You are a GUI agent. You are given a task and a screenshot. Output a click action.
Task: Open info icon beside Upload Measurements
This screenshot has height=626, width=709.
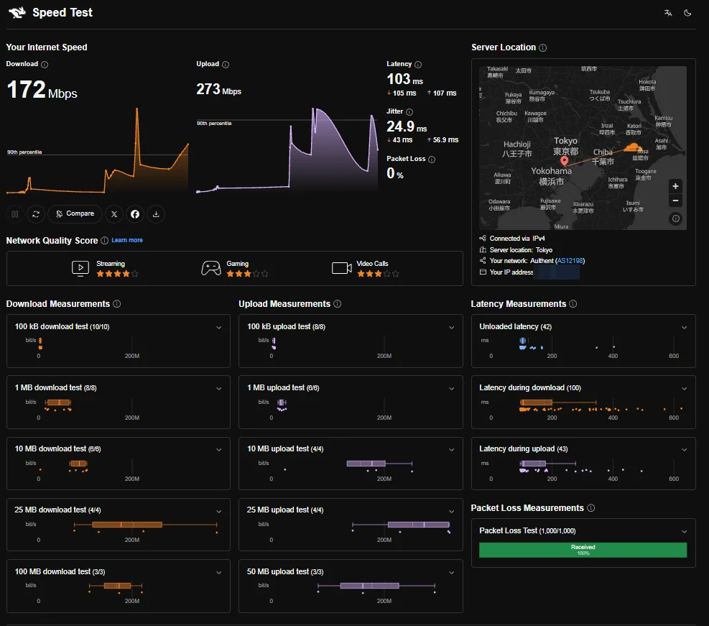(x=338, y=304)
